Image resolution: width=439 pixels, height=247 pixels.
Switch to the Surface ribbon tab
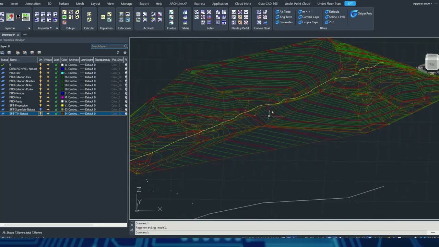click(x=64, y=3)
